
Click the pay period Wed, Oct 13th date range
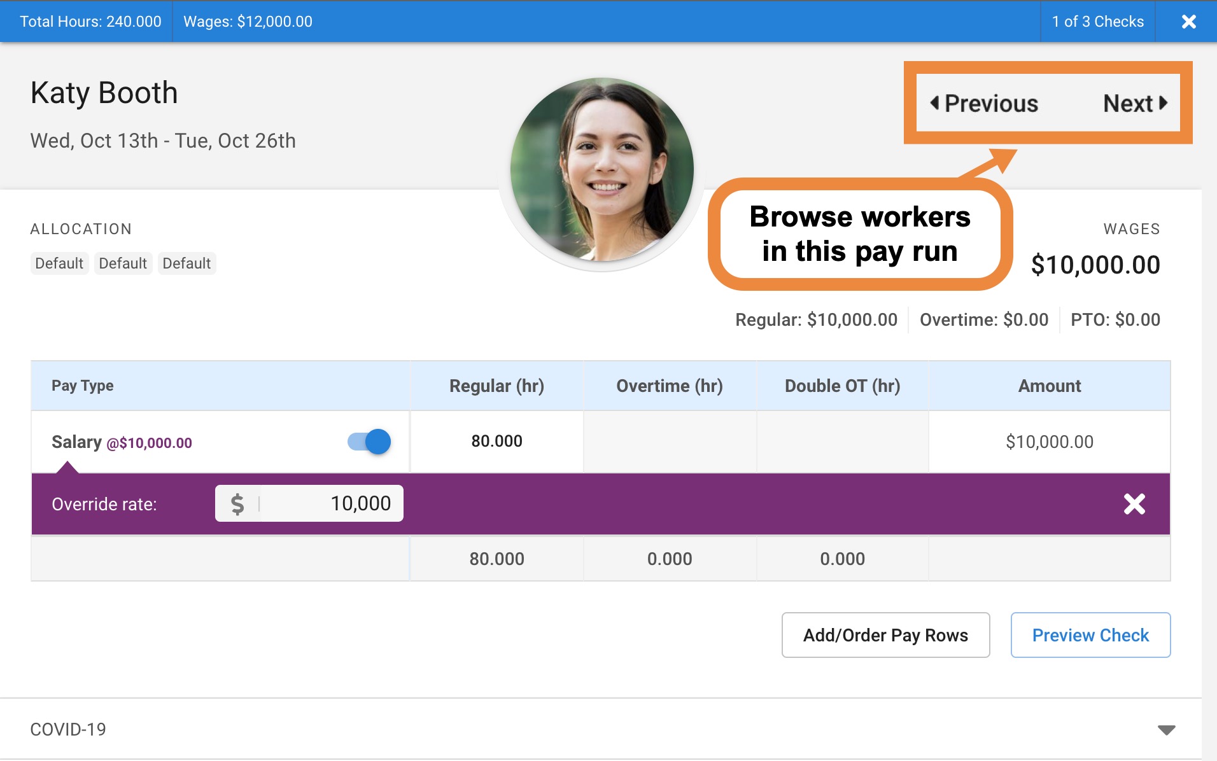[163, 141]
